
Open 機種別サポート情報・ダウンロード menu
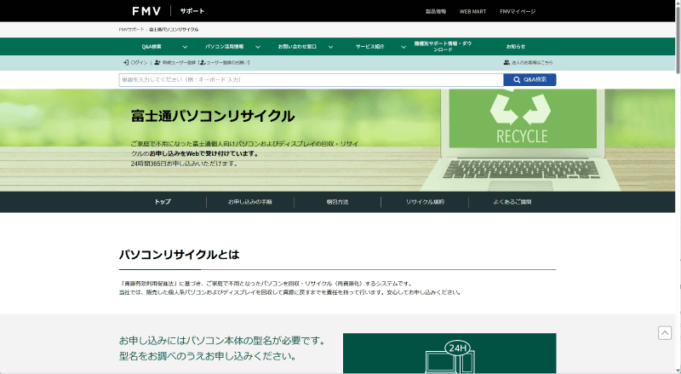click(443, 47)
